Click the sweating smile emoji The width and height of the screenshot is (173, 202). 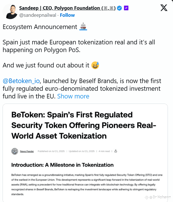pyautogui.click(x=95, y=65)
